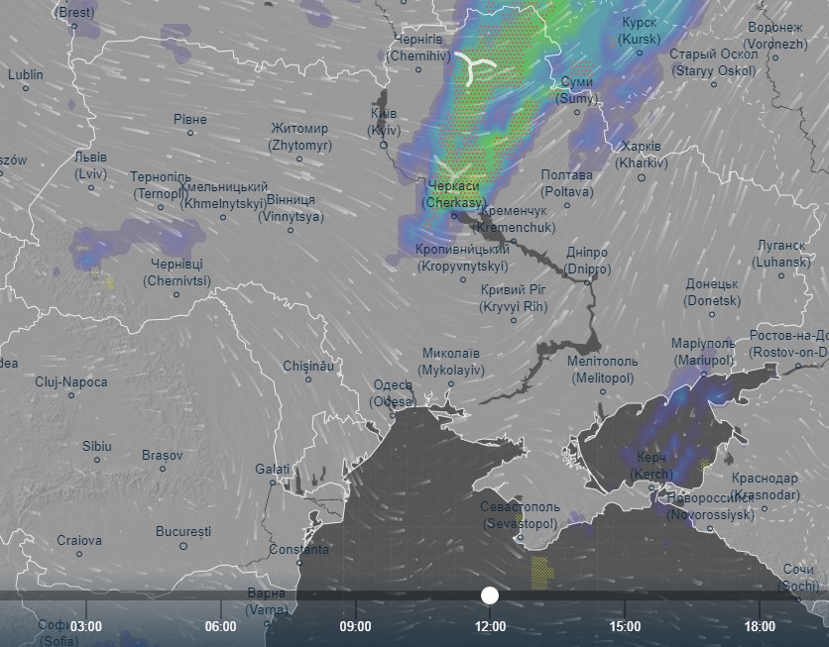
Task: Jump to 03:00 on the timeline
Action: click(86, 626)
